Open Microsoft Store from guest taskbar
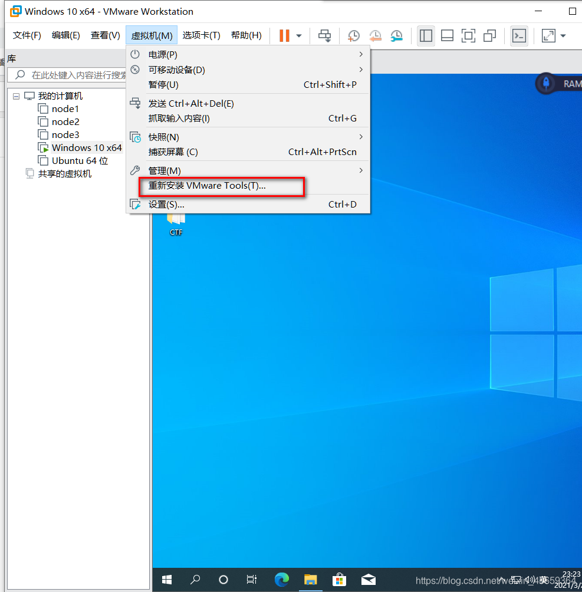The width and height of the screenshot is (582, 592). coord(339,580)
